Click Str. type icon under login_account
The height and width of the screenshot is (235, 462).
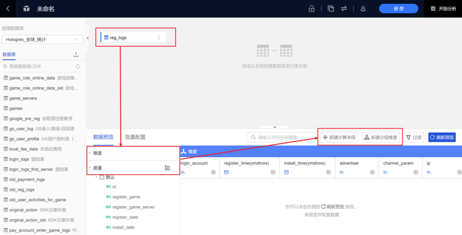[183, 172]
